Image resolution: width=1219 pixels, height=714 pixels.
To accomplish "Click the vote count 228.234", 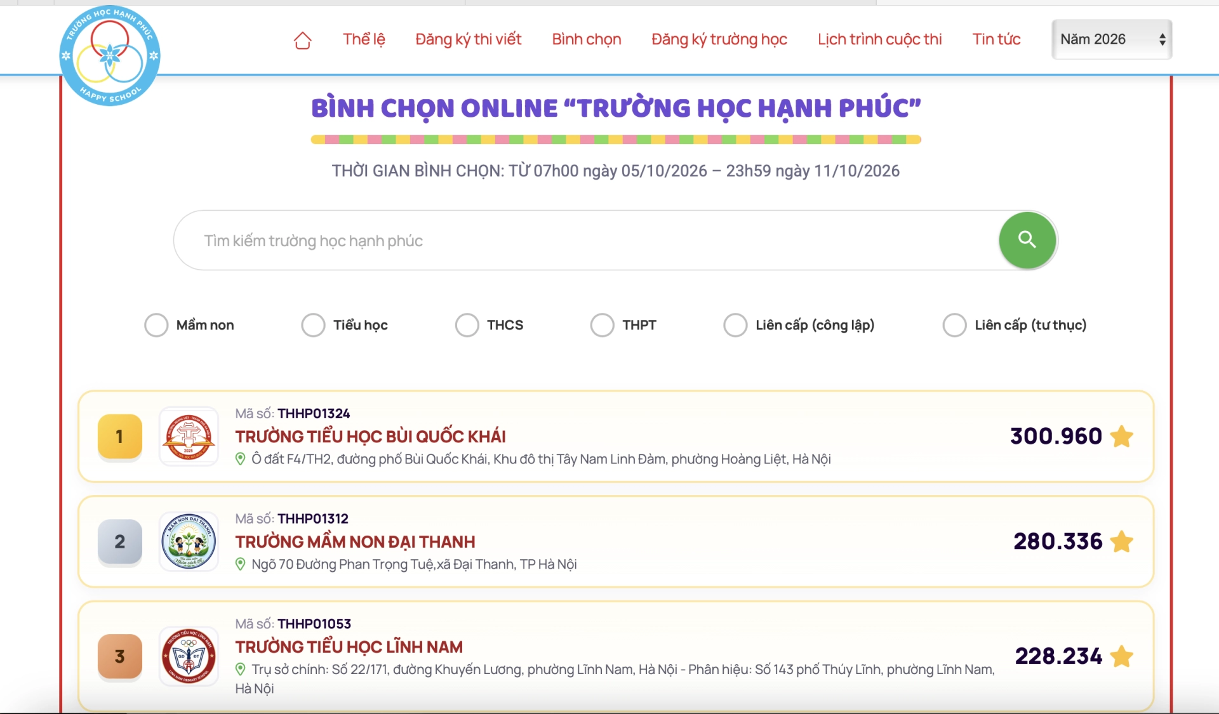I will [x=1058, y=656].
